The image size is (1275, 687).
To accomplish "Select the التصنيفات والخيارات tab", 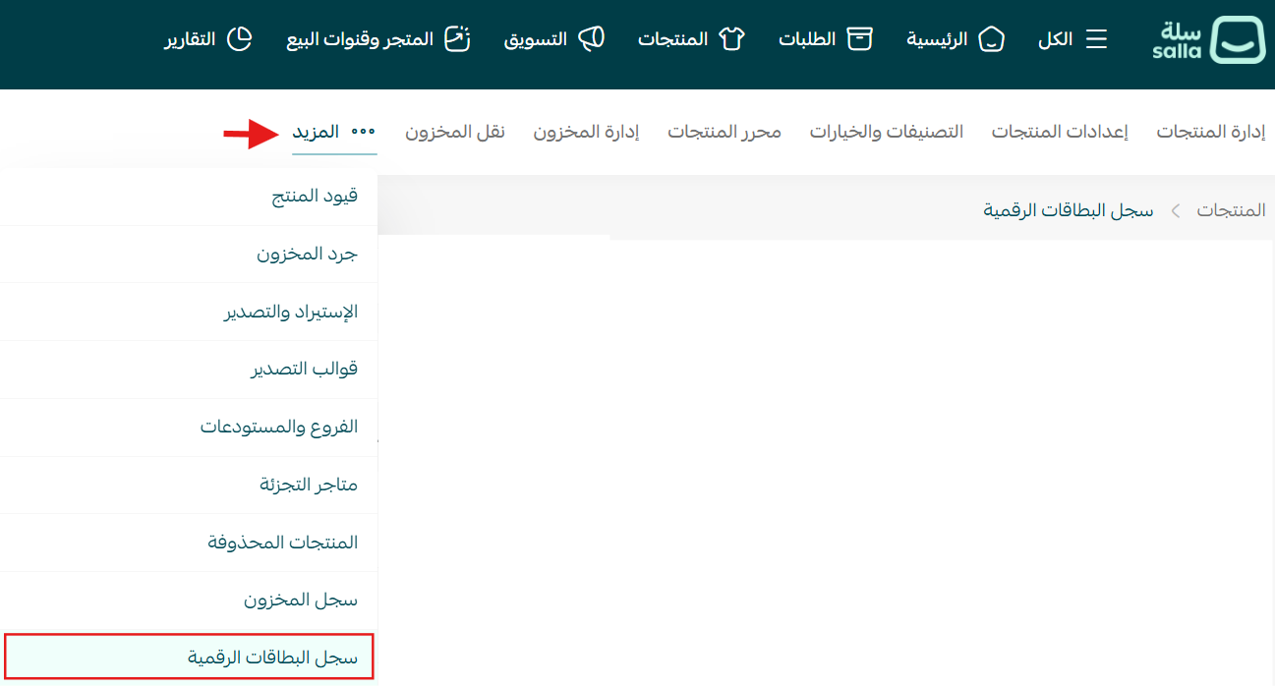I will pyautogui.click(x=886, y=130).
